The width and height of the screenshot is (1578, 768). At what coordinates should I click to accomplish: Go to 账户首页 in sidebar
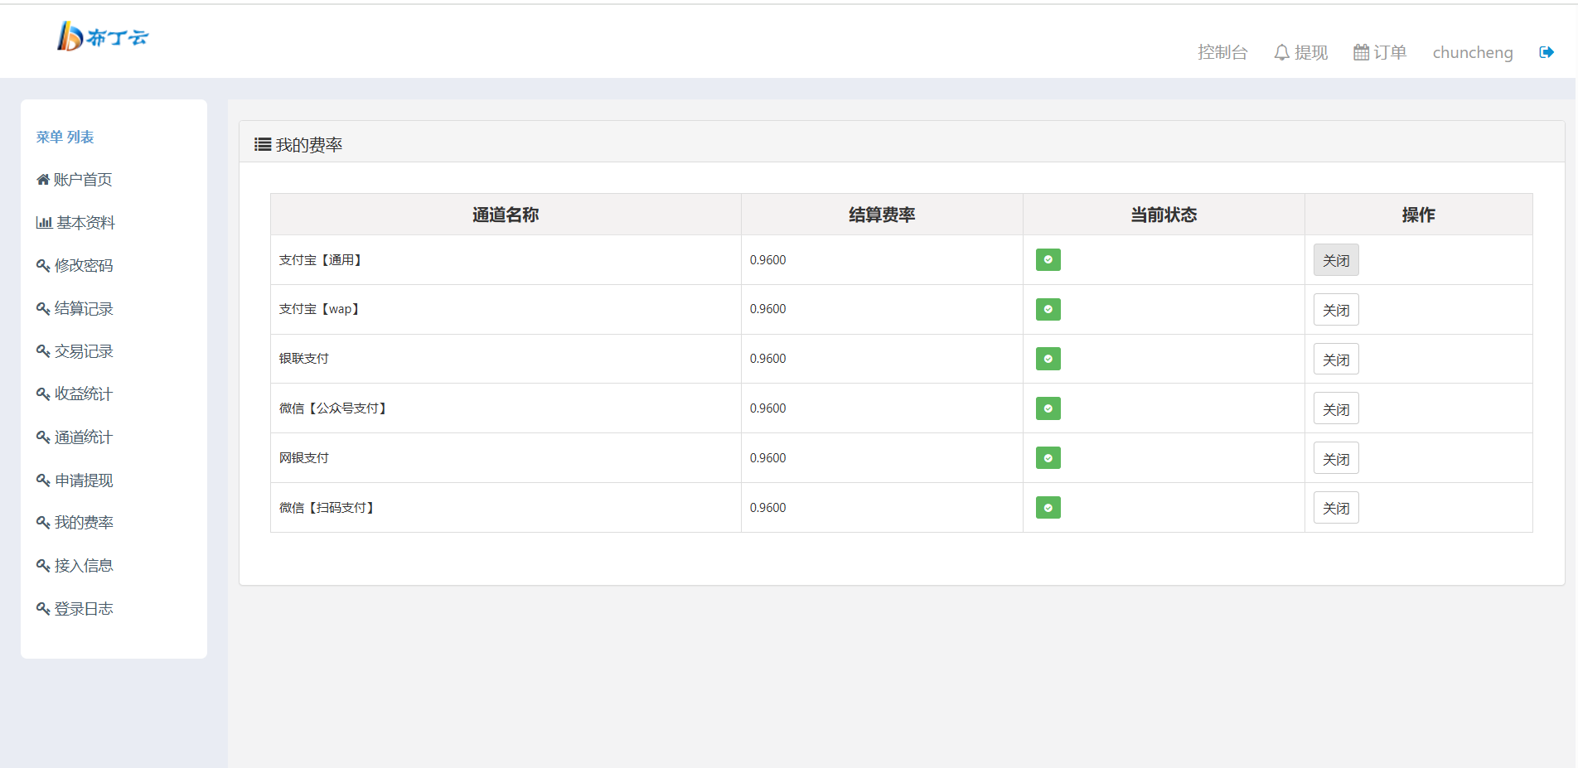tap(75, 180)
